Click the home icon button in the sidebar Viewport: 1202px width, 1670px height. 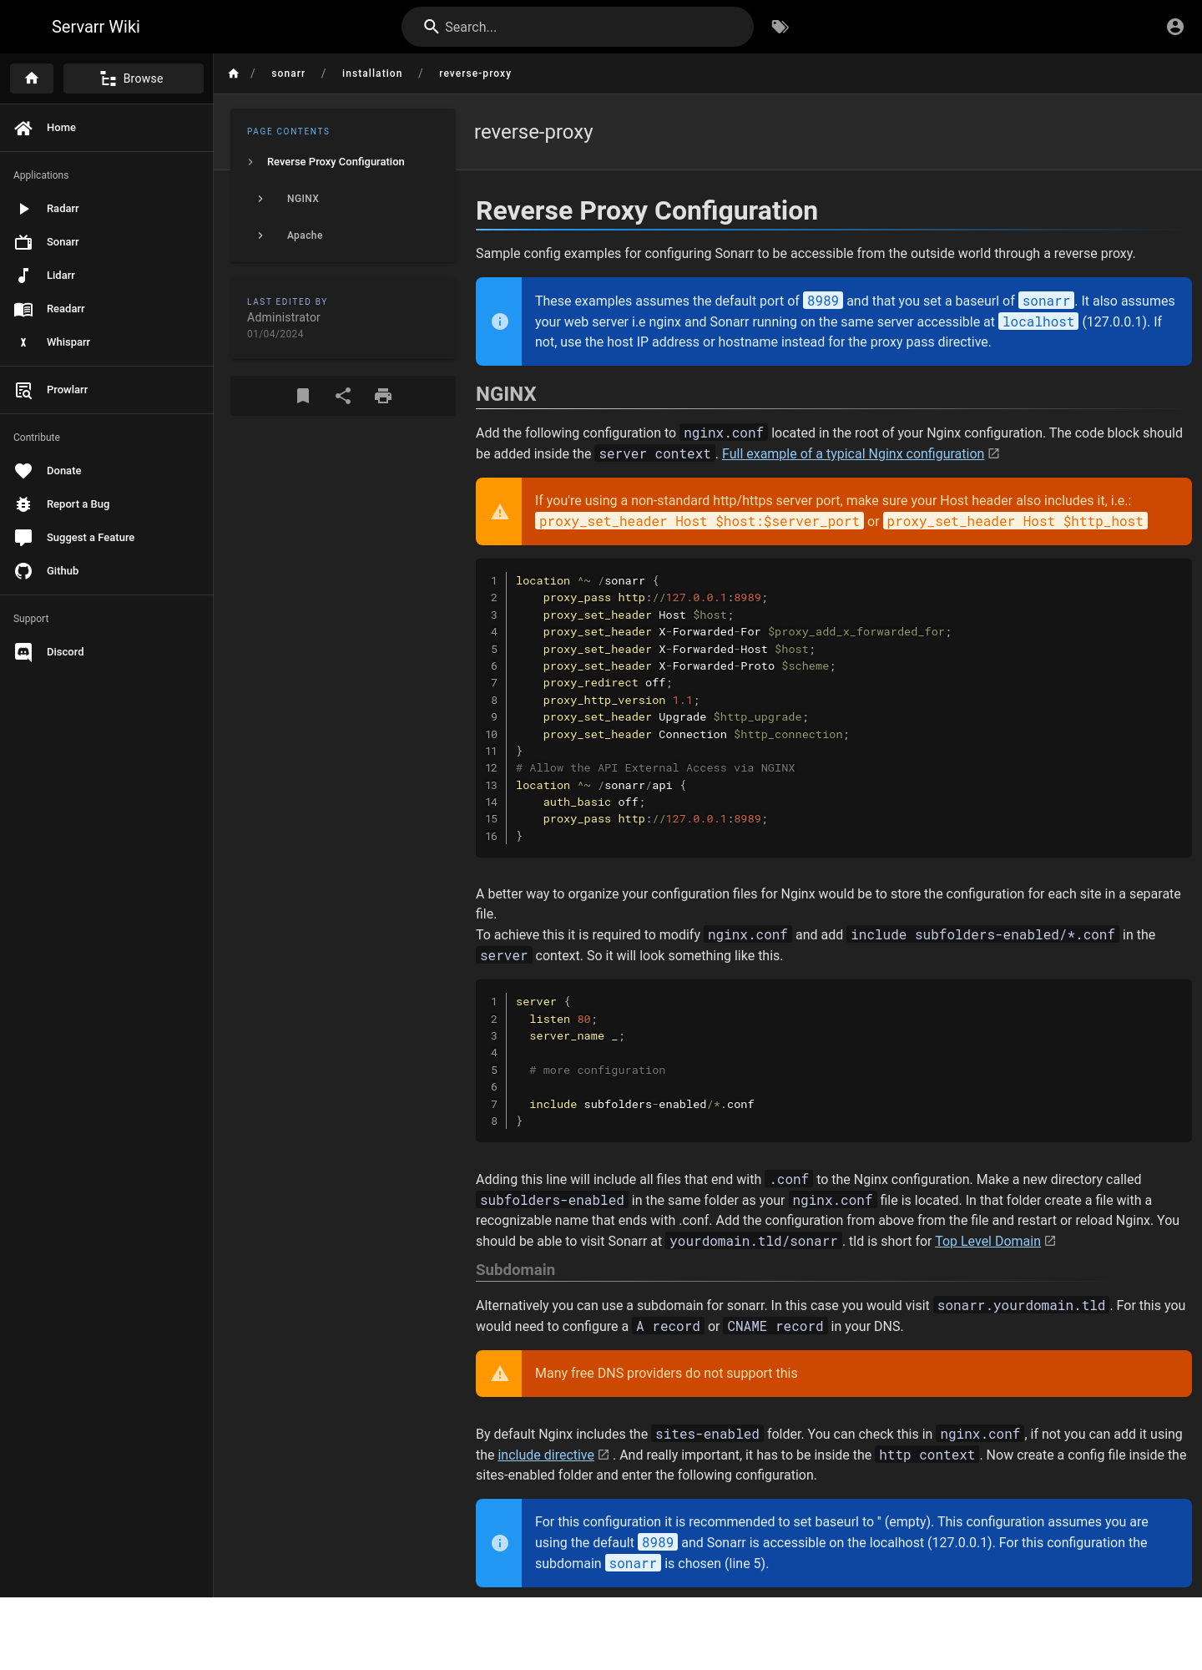coord(32,78)
